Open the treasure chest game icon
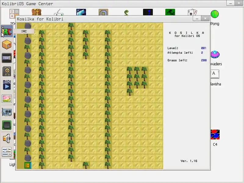Viewport: 244px width, 183px height. tap(36, 12)
